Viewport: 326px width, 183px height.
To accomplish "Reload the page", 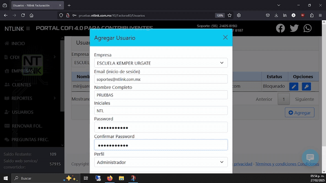I will (x=23, y=15).
